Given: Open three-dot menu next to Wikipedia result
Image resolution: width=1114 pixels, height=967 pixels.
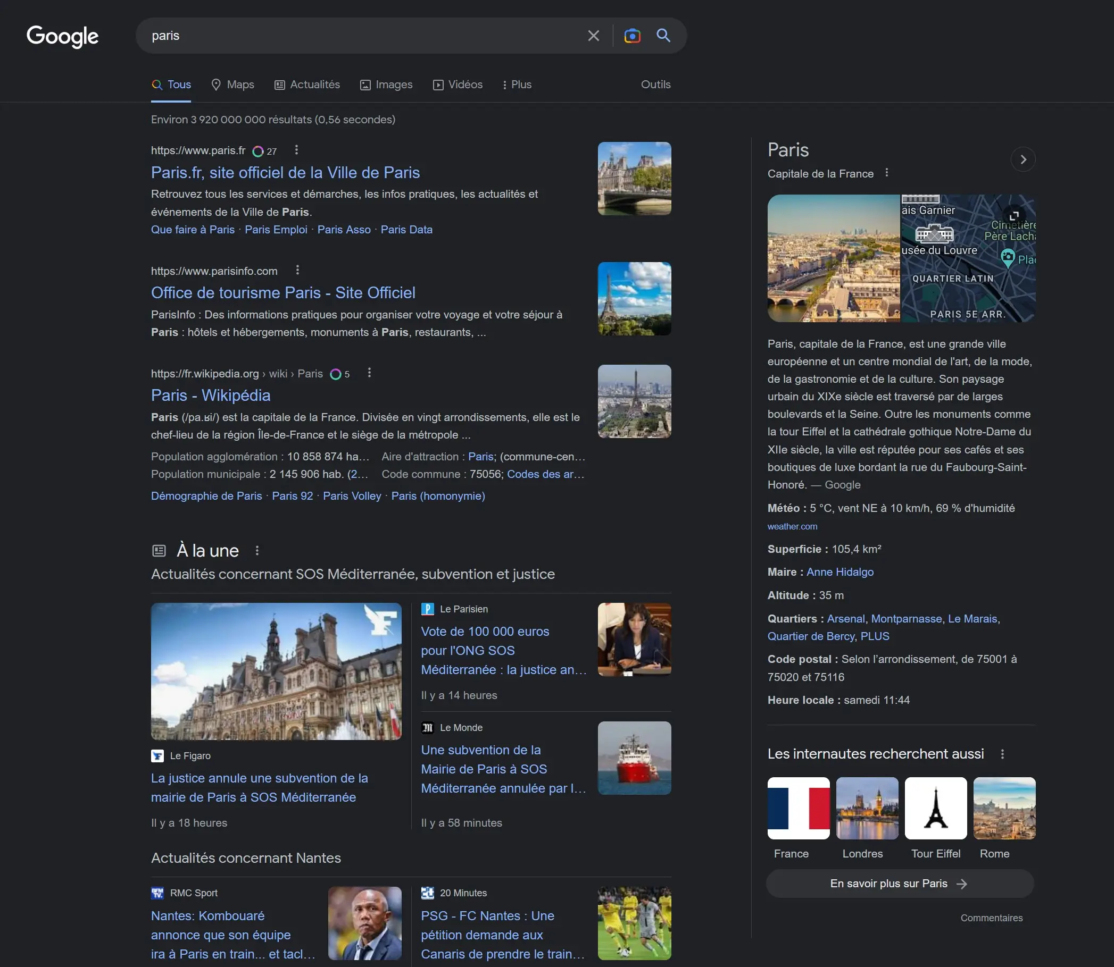Looking at the screenshot, I should (x=369, y=372).
